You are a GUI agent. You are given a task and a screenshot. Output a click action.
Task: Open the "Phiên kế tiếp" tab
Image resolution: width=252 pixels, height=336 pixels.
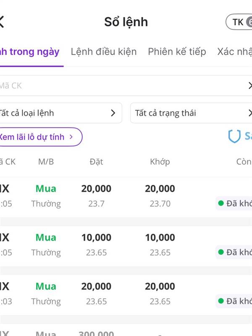[x=177, y=52]
